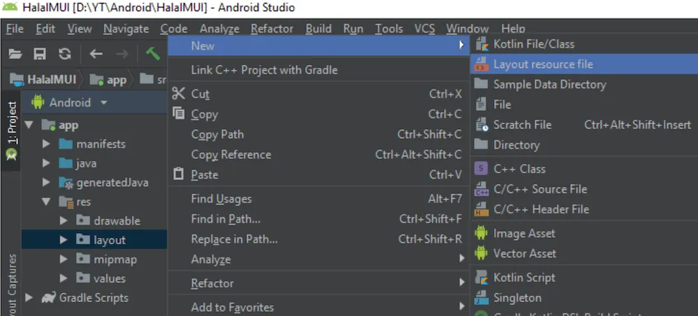Click the Gradle Scripts elephant icon
Viewport: 698px width, 316px height.
(49, 297)
